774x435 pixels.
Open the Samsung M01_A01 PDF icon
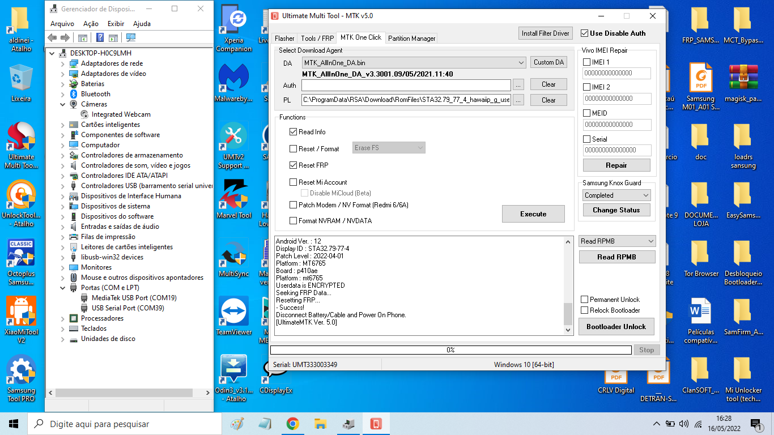(x=701, y=86)
